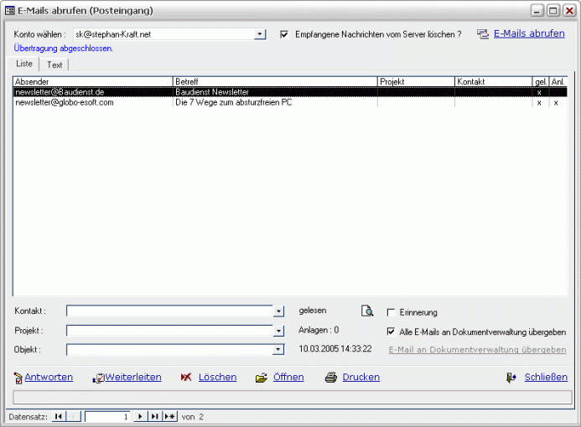This screenshot has height=427, width=581.
Task: Select the newsletter@globo-esoft.com email row
Action: coord(92,102)
